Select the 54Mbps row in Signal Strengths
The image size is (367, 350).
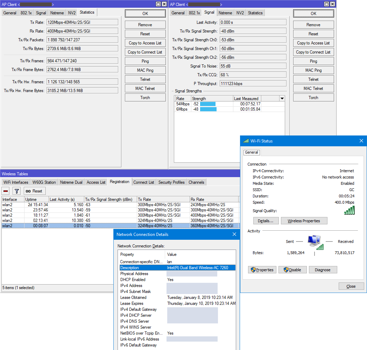click(230, 104)
